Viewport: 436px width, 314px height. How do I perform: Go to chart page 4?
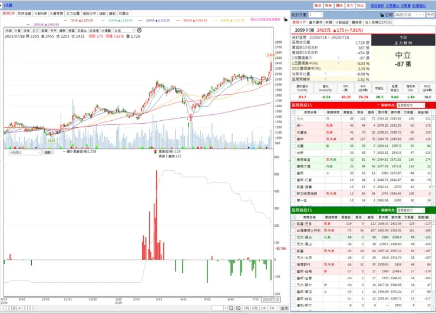pos(19,308)
